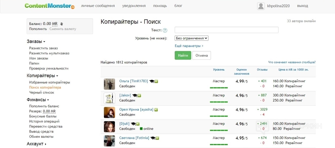The width and height of the screenshot is (335, 148).
Task: Open Избранные копирайтеры in sidebar
Action: [x=49, y=82]
